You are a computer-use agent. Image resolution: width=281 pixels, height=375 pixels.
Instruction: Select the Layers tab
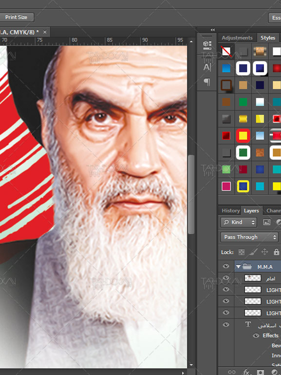coord(251,211)
